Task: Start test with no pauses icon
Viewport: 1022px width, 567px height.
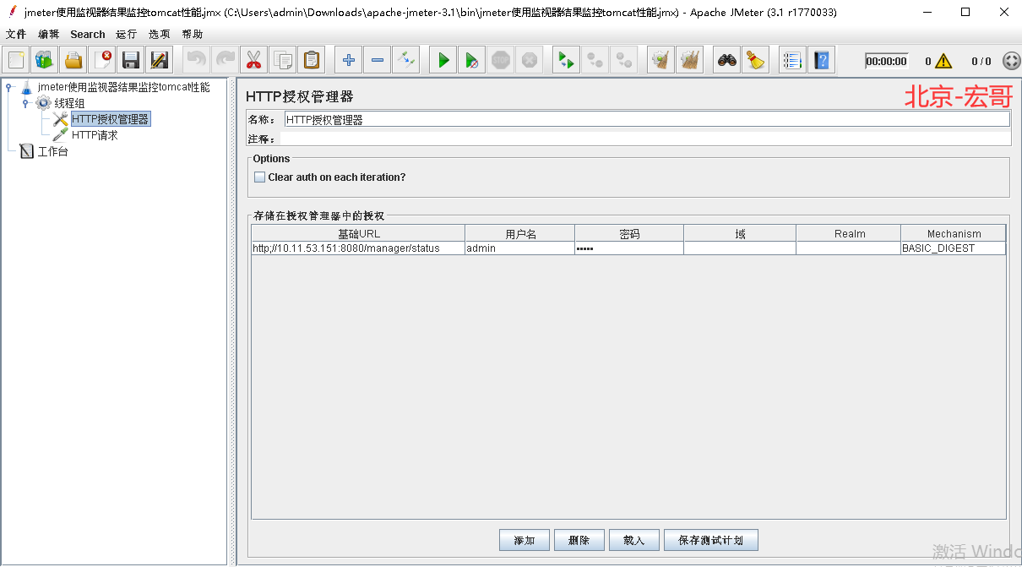Action: 472,60
